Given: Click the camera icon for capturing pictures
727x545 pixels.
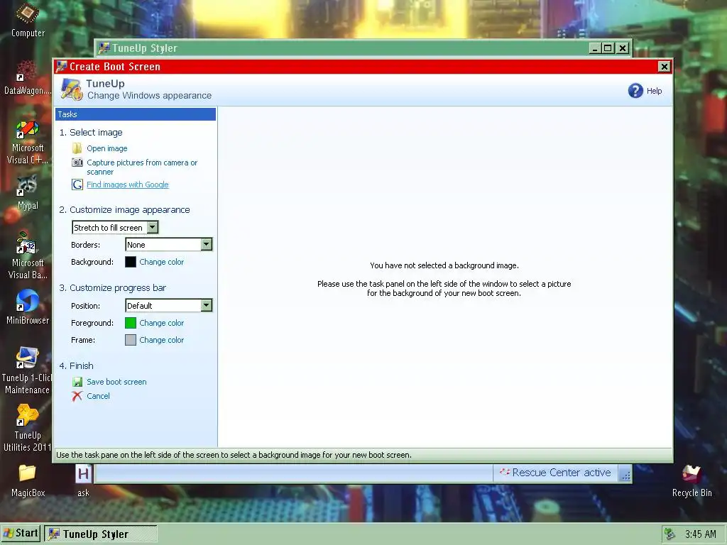Looking at the screenshot, I should pyautogui.click(x=77, y=163).
